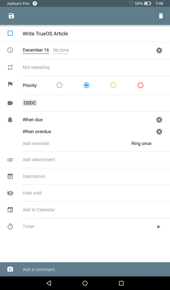Select the lowest priority option
Viewport: 170px width, 290px height.
coord(59,85)
